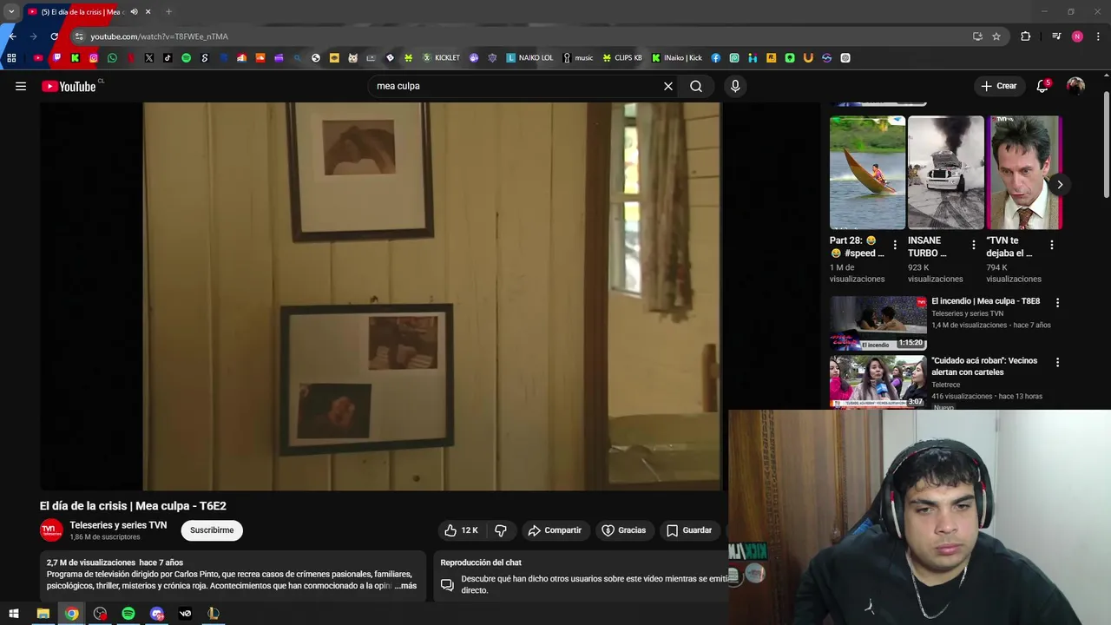Open the apps grid bookmark icon
The height and width of the screenshot is (625, 1111).
pos(11,58)
